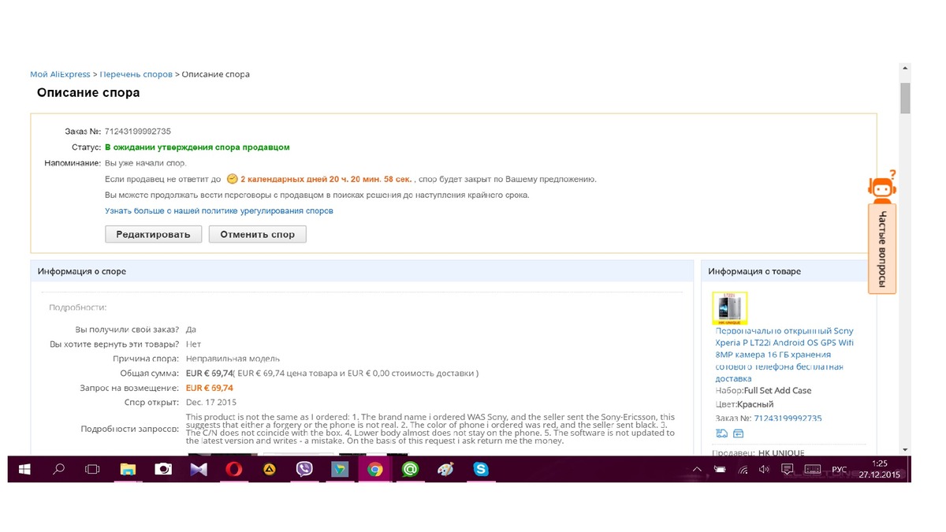This screenshot has height=532, width=946.
Task: Select the dispute open date Dec. 17 2015
Action: [211, 403]
